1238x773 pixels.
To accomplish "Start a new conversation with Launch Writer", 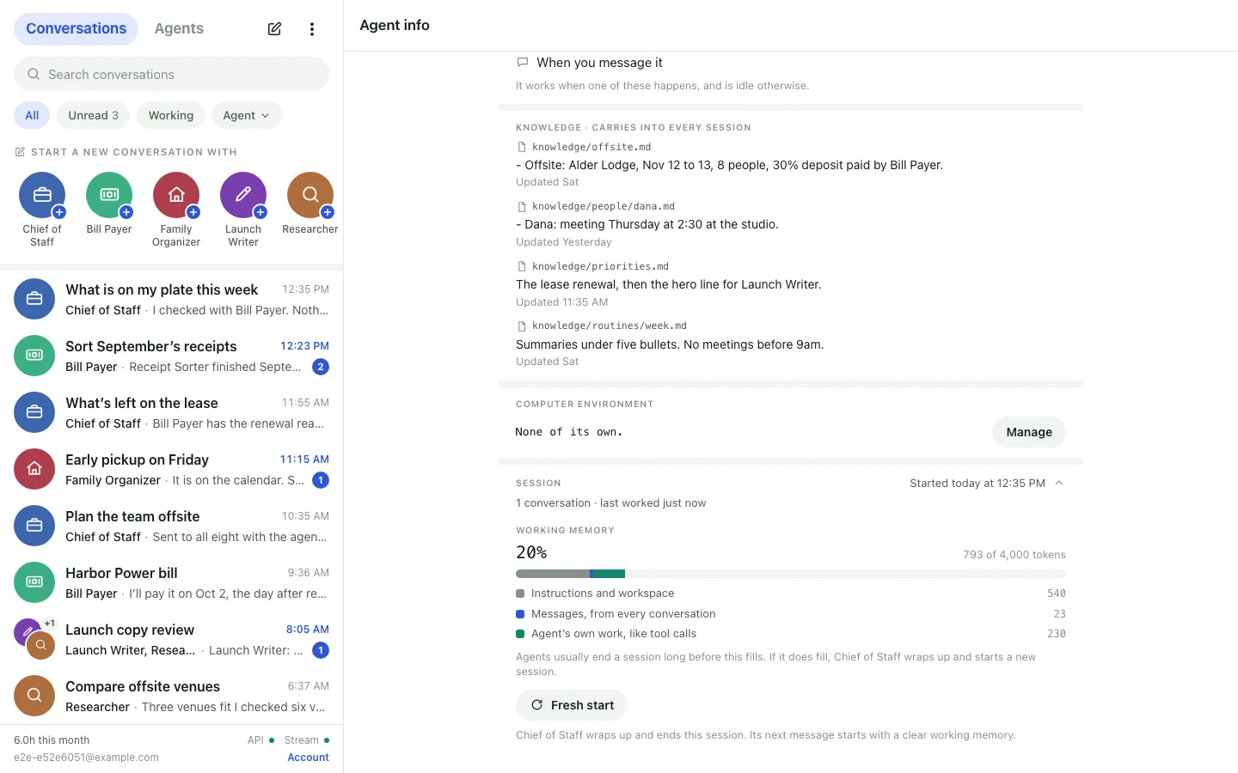I will click(243, 210).
